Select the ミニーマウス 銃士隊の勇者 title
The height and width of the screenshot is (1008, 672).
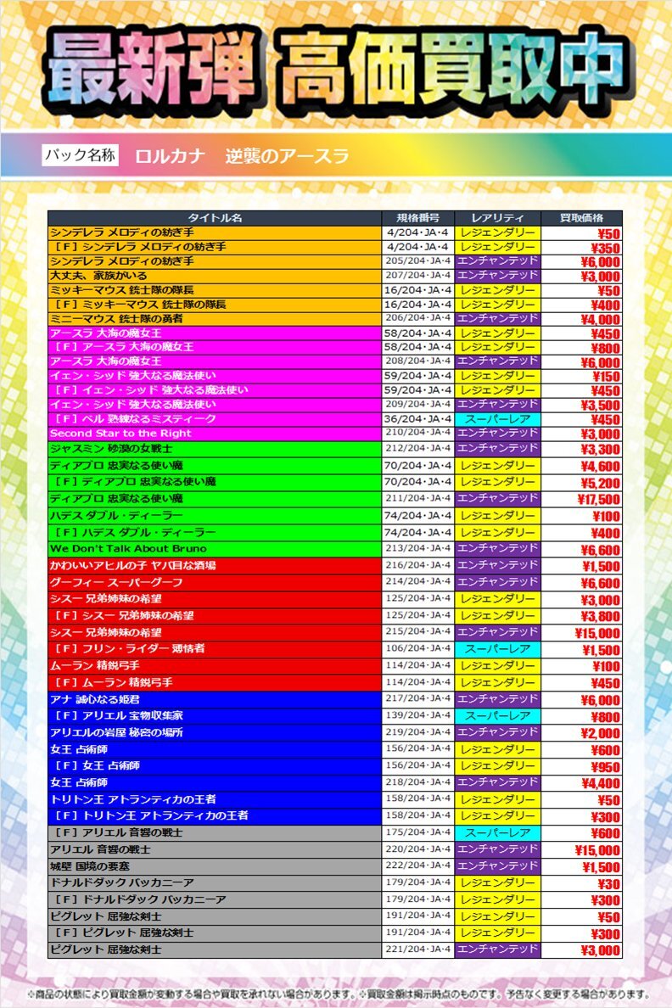click(x=215, y=319)
